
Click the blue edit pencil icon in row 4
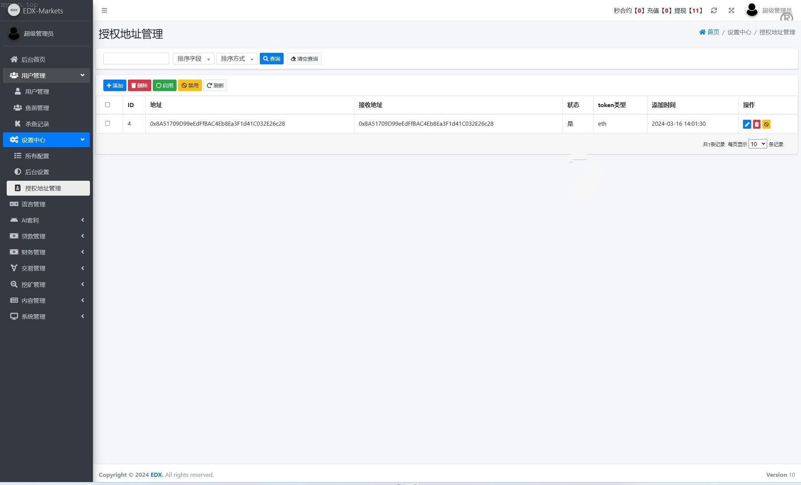point(747,124)
